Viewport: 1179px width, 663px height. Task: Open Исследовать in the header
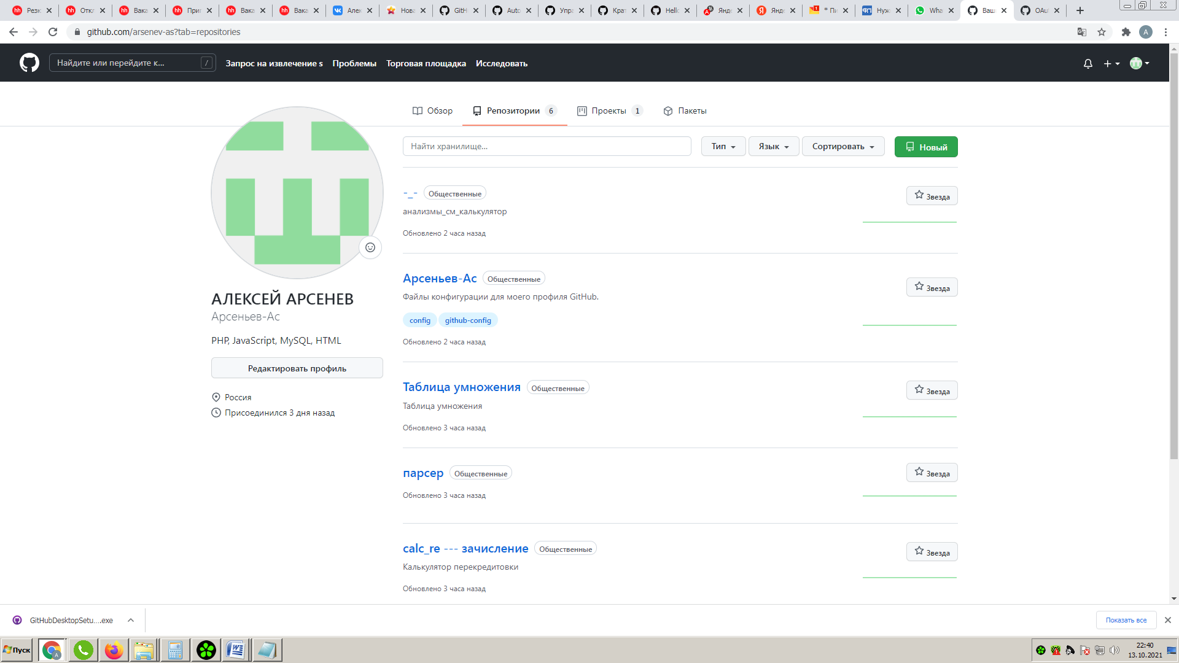coord(502,63)
